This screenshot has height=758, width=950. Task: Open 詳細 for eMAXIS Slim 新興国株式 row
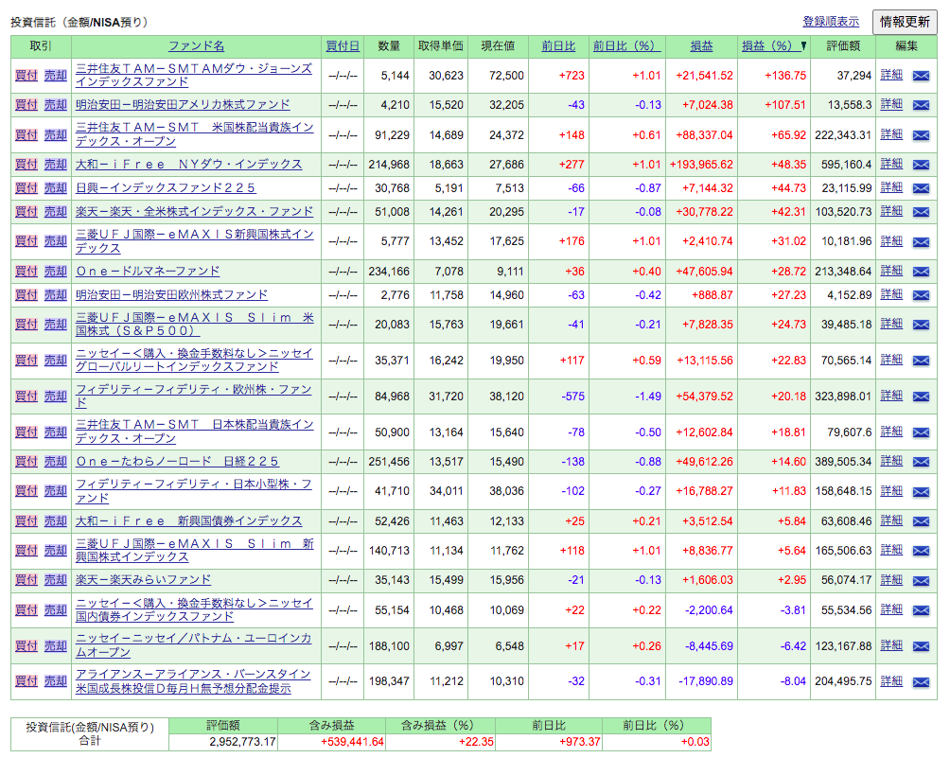891,550
